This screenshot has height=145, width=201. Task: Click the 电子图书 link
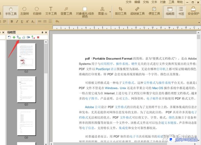[x=91, y=99]
